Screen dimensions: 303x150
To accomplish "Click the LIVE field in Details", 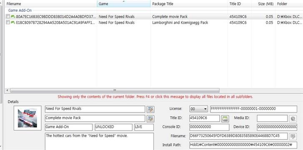I will click(144, 127).
